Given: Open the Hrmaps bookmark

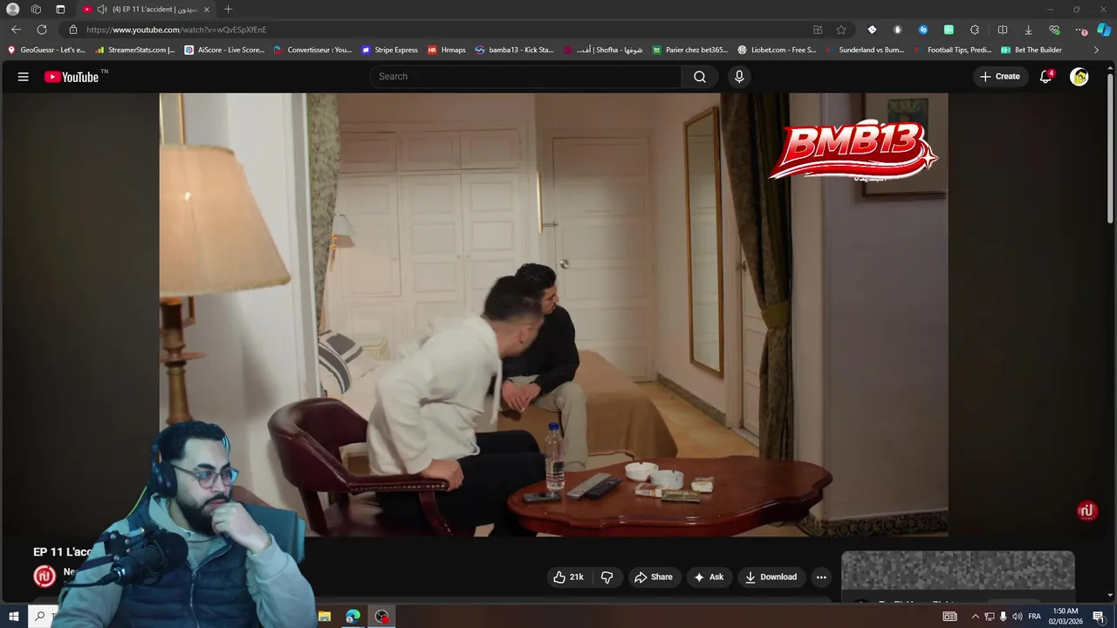Looking at the screenshot, I should click(x=447, y=50).
